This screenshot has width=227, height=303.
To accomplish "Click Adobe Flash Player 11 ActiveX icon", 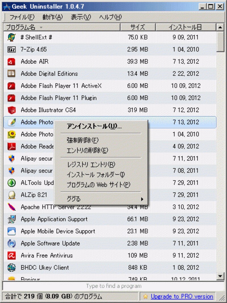I will [x=11, y=86].
